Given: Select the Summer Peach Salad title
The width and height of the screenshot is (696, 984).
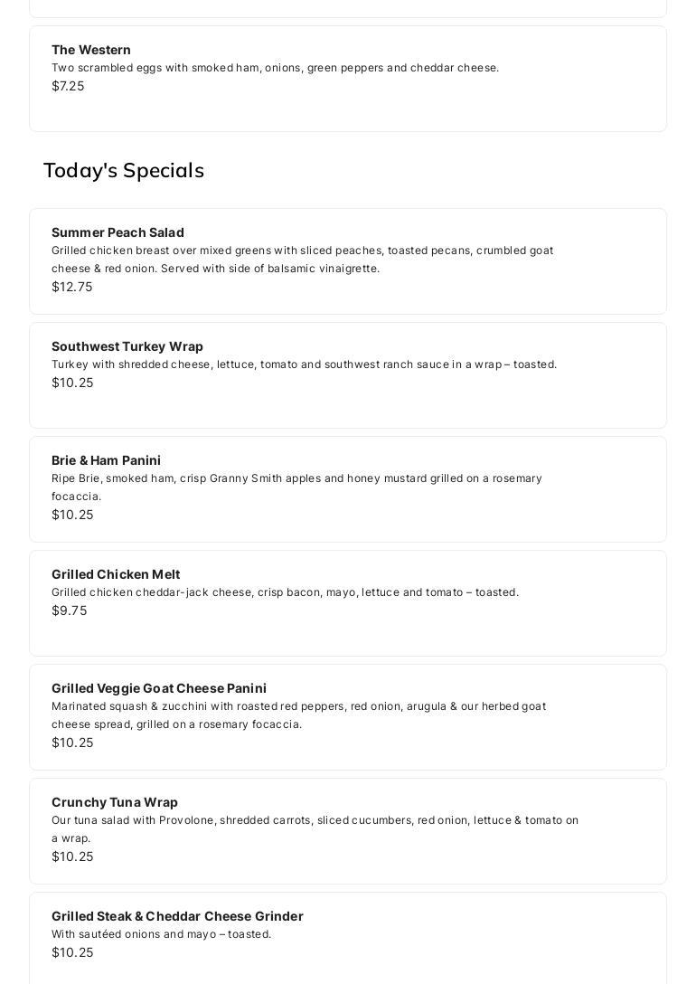Looking at the screenshot, I should [x=118, y=232].
